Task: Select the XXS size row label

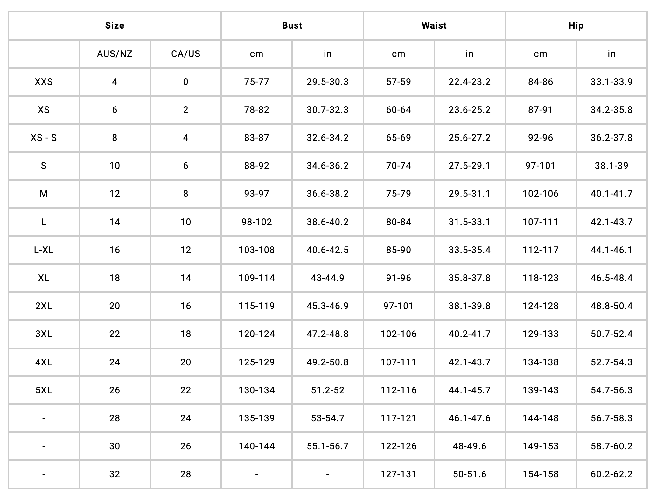Action: tap(44, 82)
